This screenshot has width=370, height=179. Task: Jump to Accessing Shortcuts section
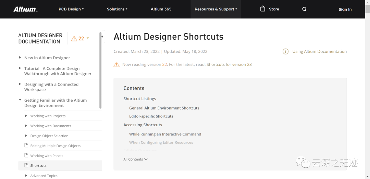click(143, 125)
